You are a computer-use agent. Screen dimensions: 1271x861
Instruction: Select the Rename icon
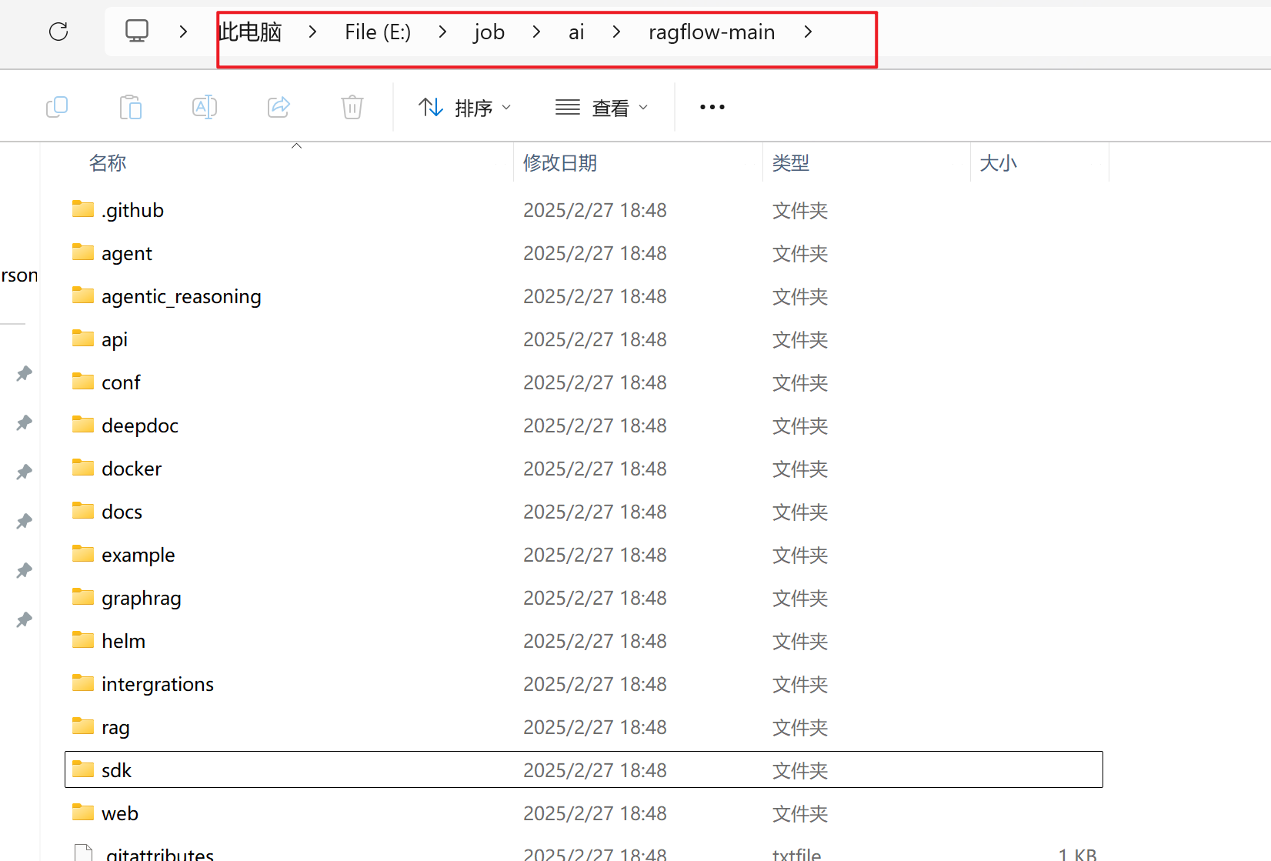[x=205, y=107]
